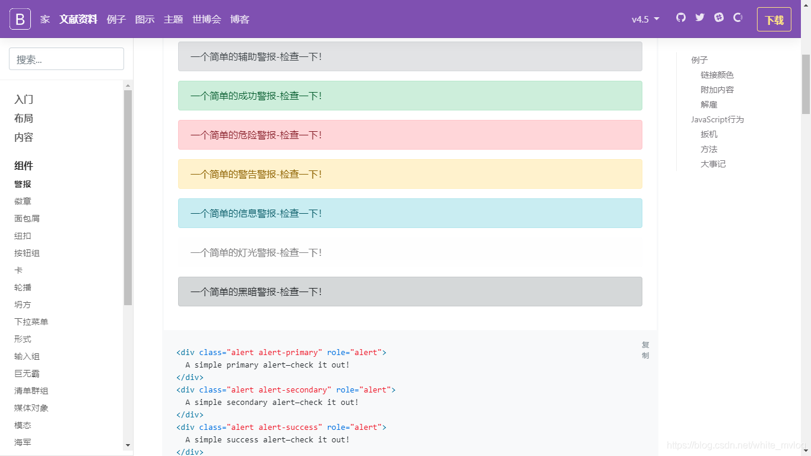Open the Open Collective circle icon
Image resolution: width=811 pixels, height=456 pixels.
tap(738, 18)
